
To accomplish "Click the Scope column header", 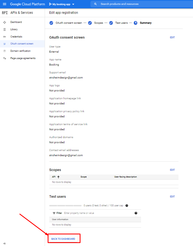I will point(83,177).
